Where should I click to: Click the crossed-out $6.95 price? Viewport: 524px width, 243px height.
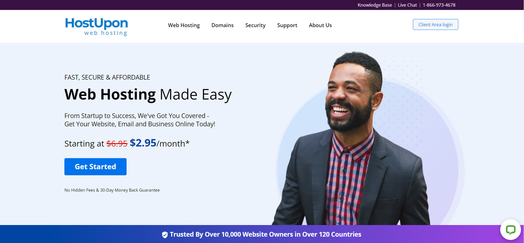point(117,144)
